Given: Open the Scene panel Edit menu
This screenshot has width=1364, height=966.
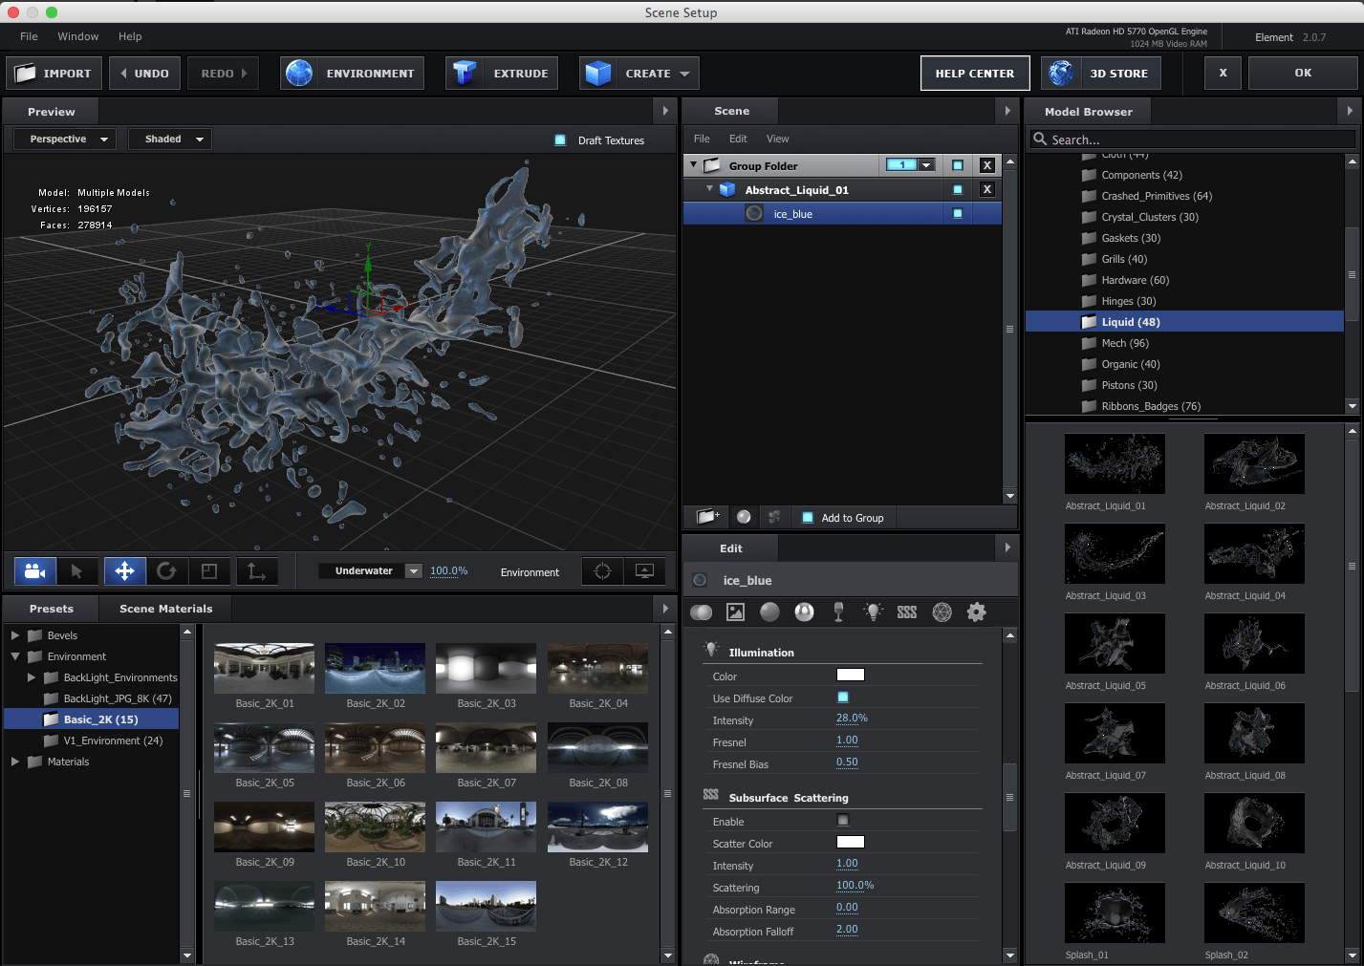Looking at the screenshot, I should pyautogui.click(x=738, y=139).
